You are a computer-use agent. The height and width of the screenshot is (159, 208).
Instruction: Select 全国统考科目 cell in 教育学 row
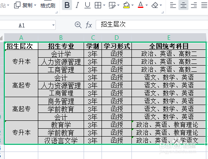[169, 125]
